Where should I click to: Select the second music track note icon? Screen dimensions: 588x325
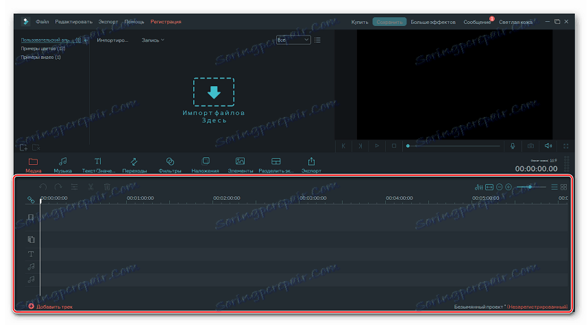[31, 279]
